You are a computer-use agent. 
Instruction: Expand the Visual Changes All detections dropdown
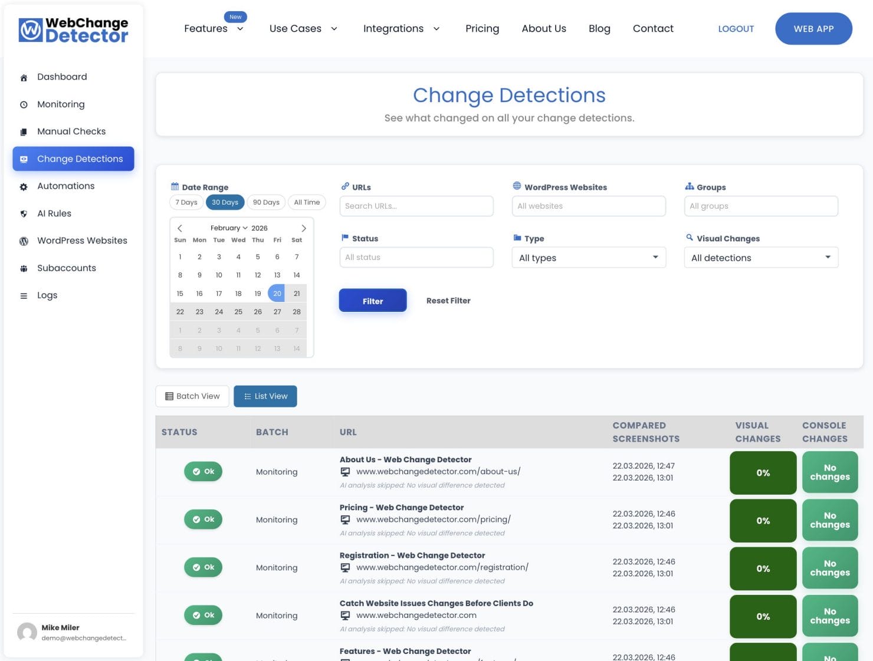760,257
